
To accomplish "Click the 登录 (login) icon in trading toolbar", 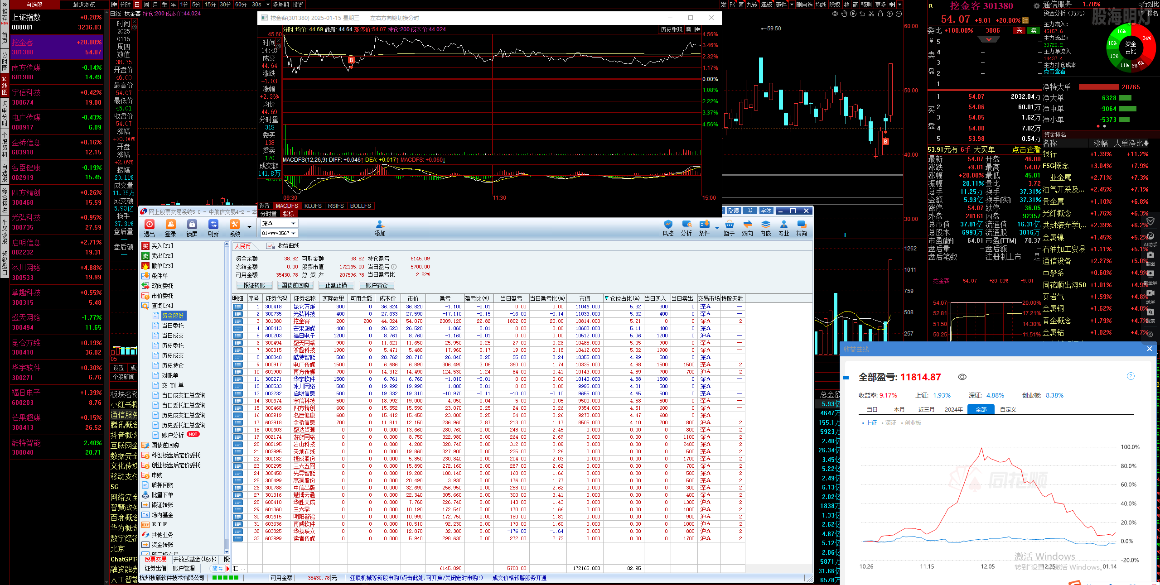I will click(x=170, y=228).
